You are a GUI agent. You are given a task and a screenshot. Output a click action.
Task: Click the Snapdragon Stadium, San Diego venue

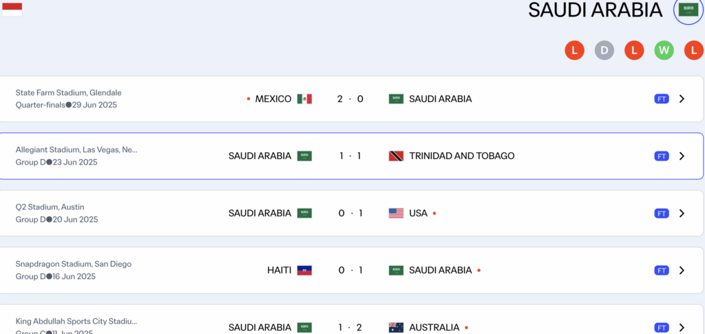(73, 264)
